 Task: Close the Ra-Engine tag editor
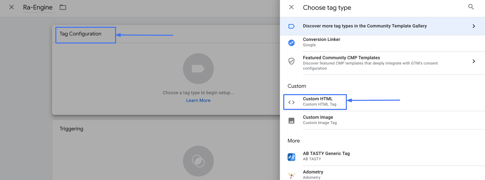(x=12, y=7)
